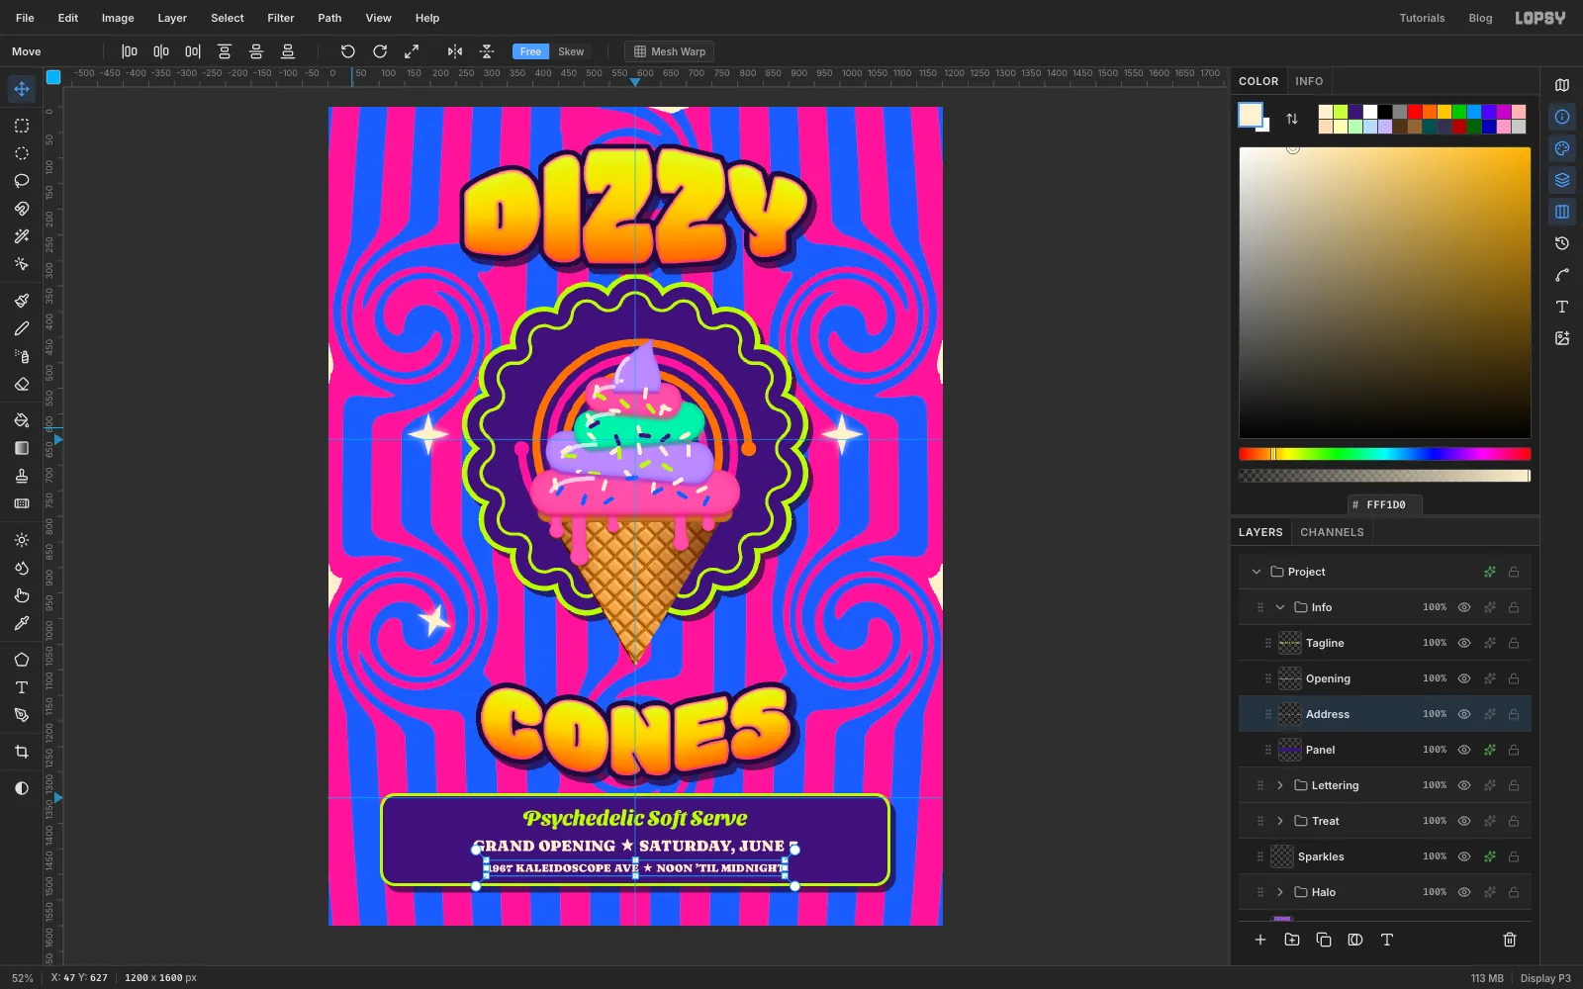Viewport: 1583px width, 989px height.
Task: Select the Clone Stamp tool
Action: (x=22, y=476)
